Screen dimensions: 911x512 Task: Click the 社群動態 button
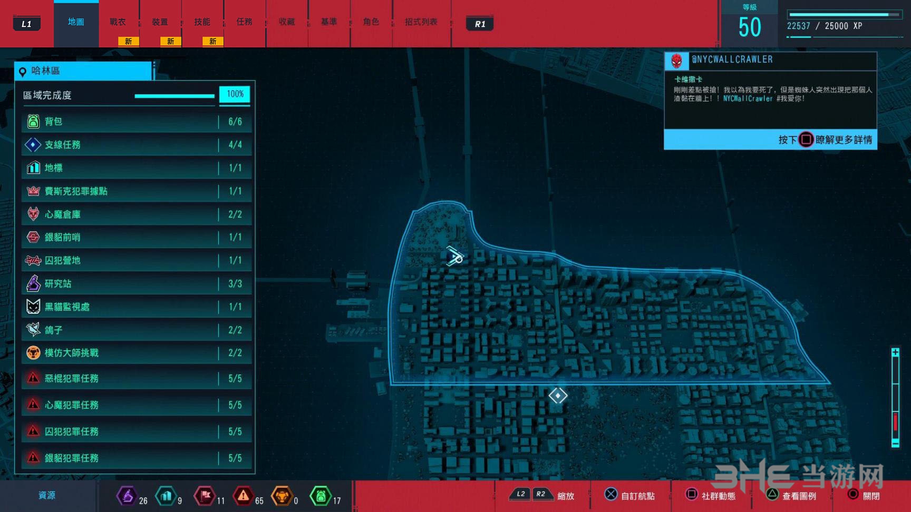[x=710, y=496]
